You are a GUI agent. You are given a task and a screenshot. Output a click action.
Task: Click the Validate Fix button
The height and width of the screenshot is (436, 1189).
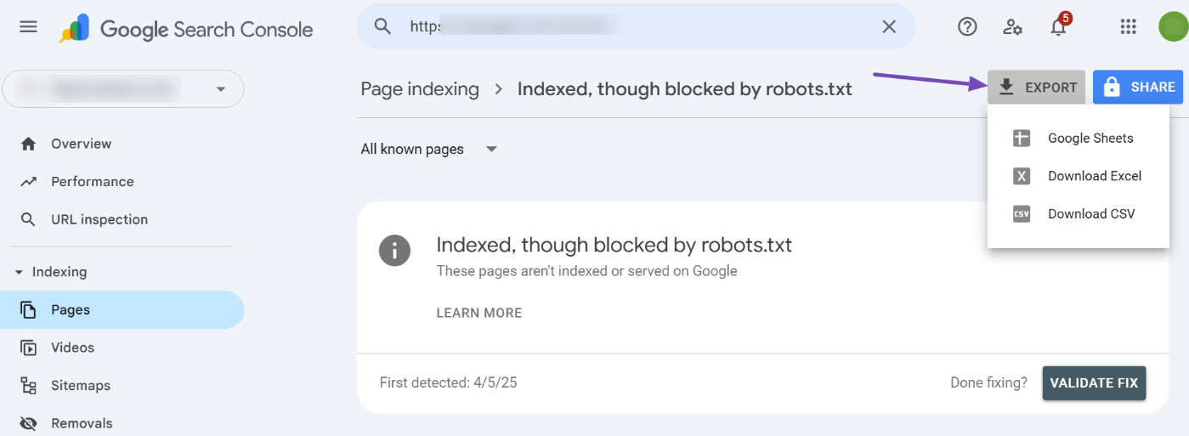pos(1094,383)
